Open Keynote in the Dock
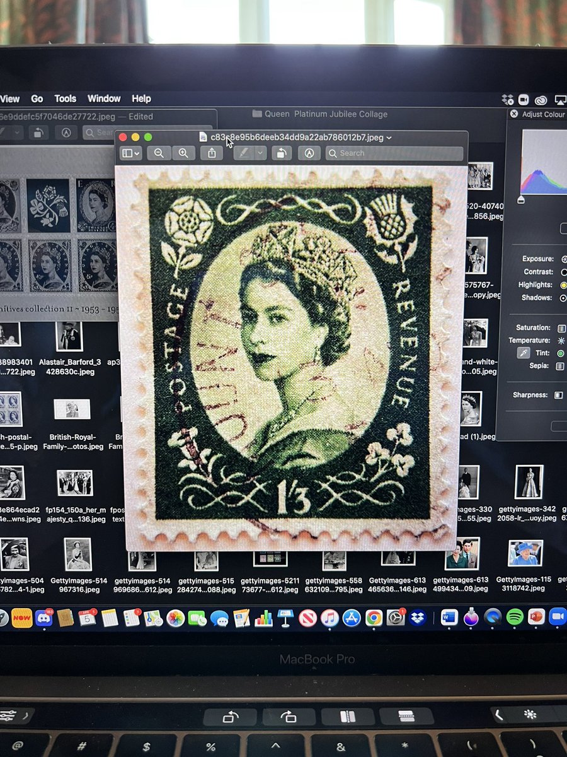 click(285, 618)
